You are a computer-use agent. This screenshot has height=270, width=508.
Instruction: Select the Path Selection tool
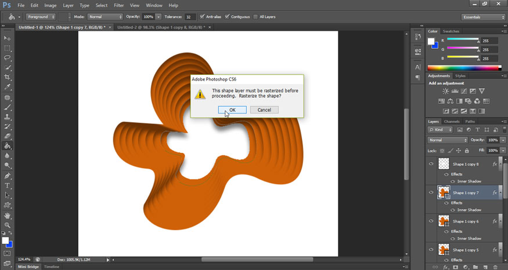click(7, 195)
